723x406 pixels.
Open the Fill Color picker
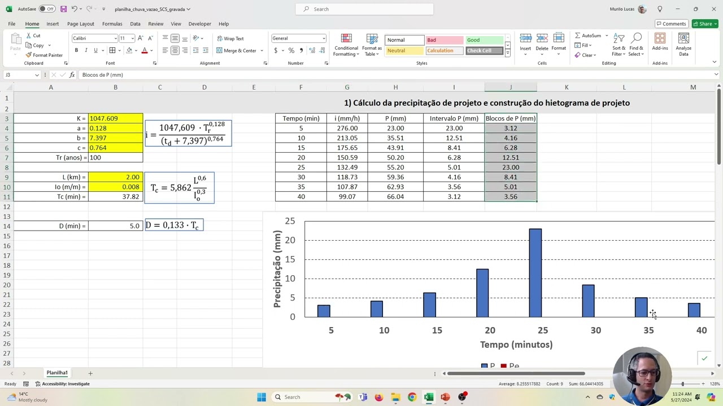(x=129, y=50)
